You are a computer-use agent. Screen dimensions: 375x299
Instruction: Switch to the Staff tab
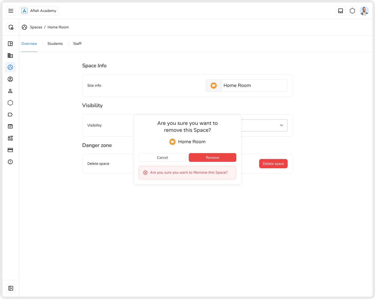click(77, 44)
